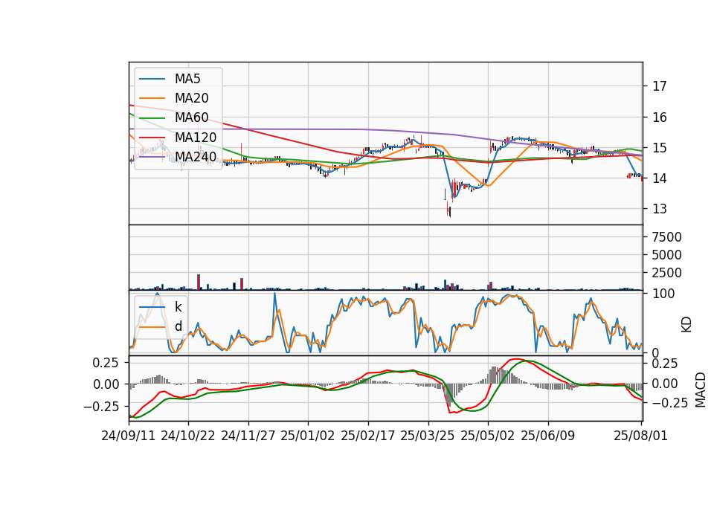The width and height of the screenshot is (714, 513).
Task: Click the blue MA5 legend line sample
Action: [152, 79]
